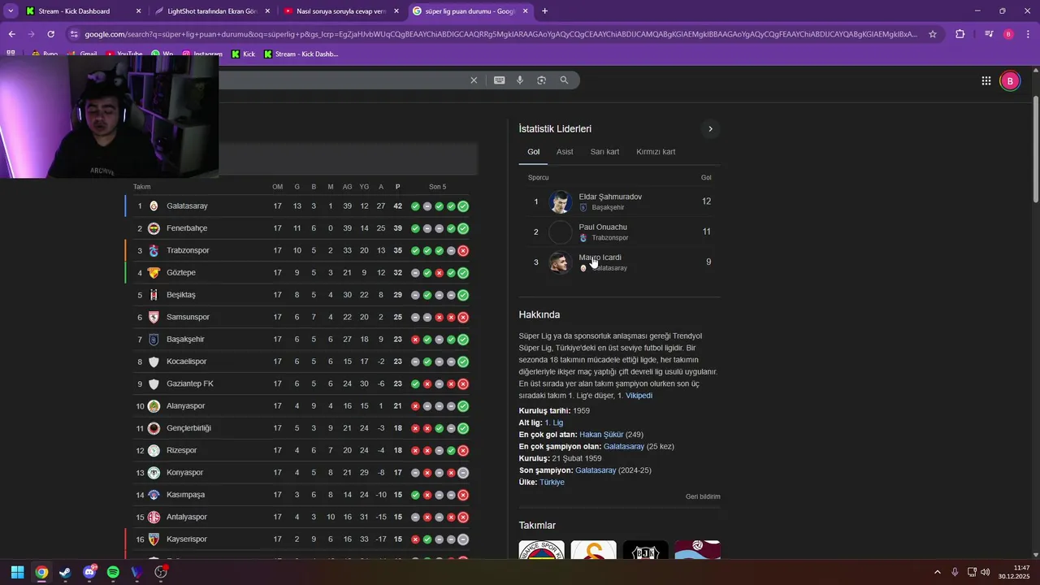1040x585 pixels.
Task: Switch to YouTube Nasıl soruya tab
Action: click(340, 11)
